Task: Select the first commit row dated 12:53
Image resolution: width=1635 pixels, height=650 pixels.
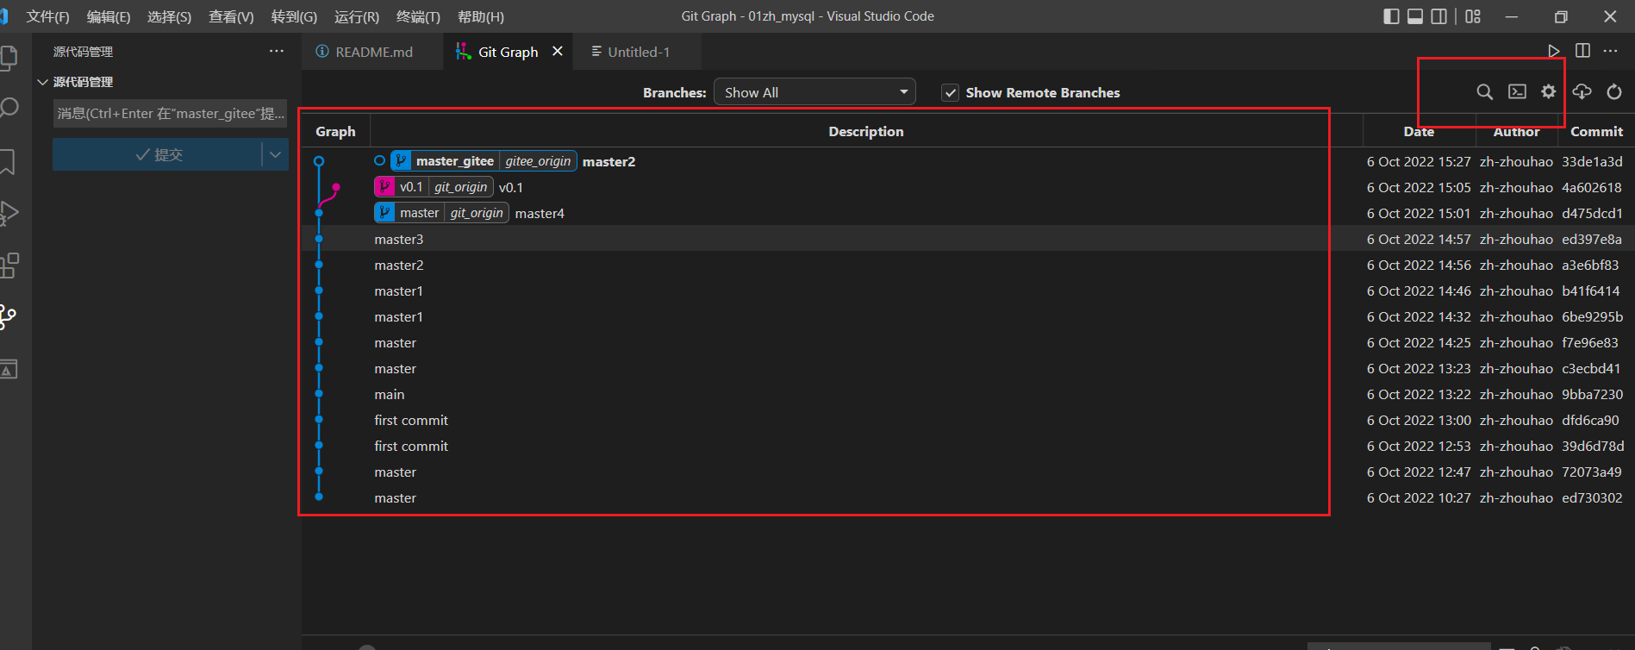Action: click(x=968, y=446)
